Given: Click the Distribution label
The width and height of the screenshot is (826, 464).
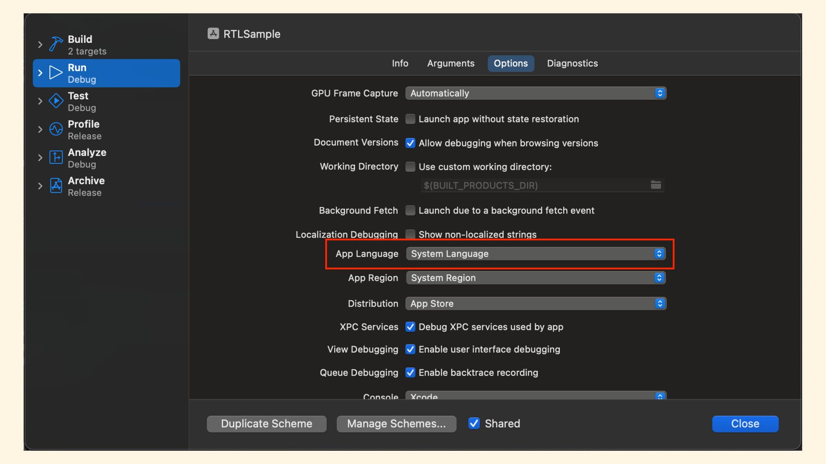Looking at the screenshot, I should [x=373, y=304].
